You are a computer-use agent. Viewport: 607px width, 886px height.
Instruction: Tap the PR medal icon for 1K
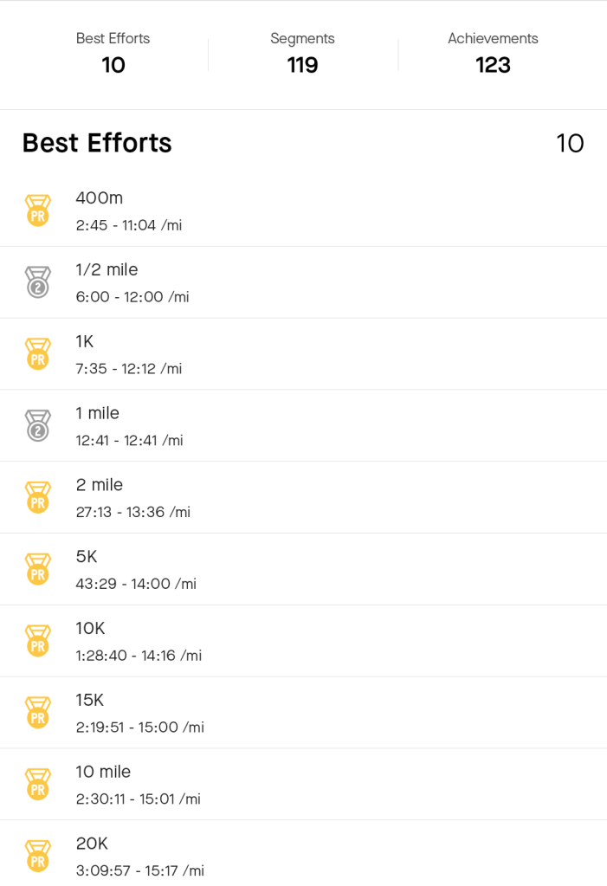point(37,354)
